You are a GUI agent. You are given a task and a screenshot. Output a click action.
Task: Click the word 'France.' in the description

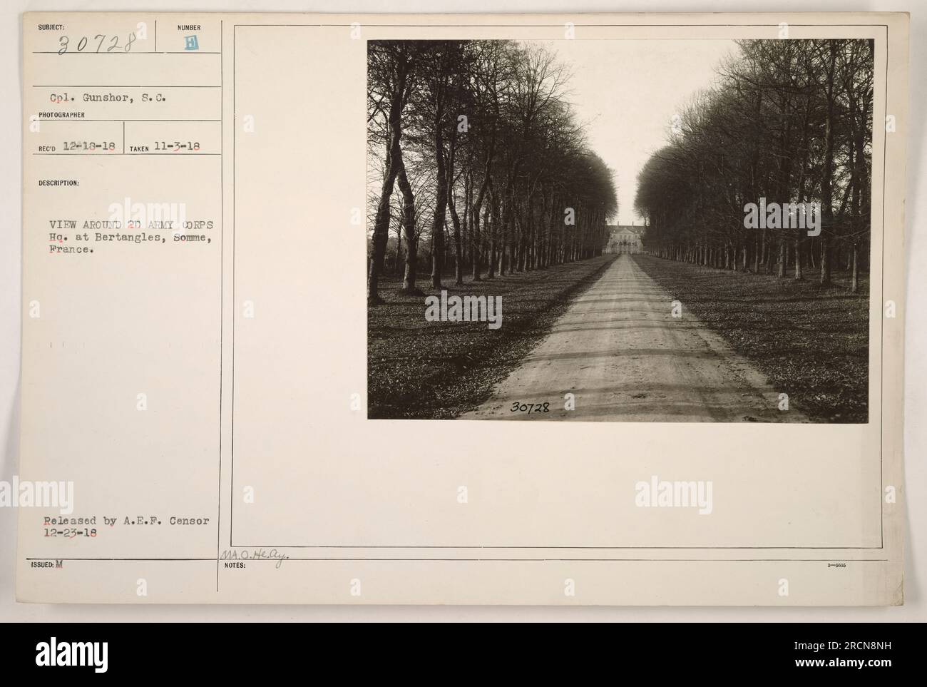point(71,250)
